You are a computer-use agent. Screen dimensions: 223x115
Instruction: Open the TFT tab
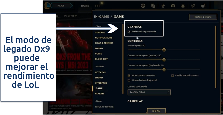pyautogui.click(x=97, y=6)
